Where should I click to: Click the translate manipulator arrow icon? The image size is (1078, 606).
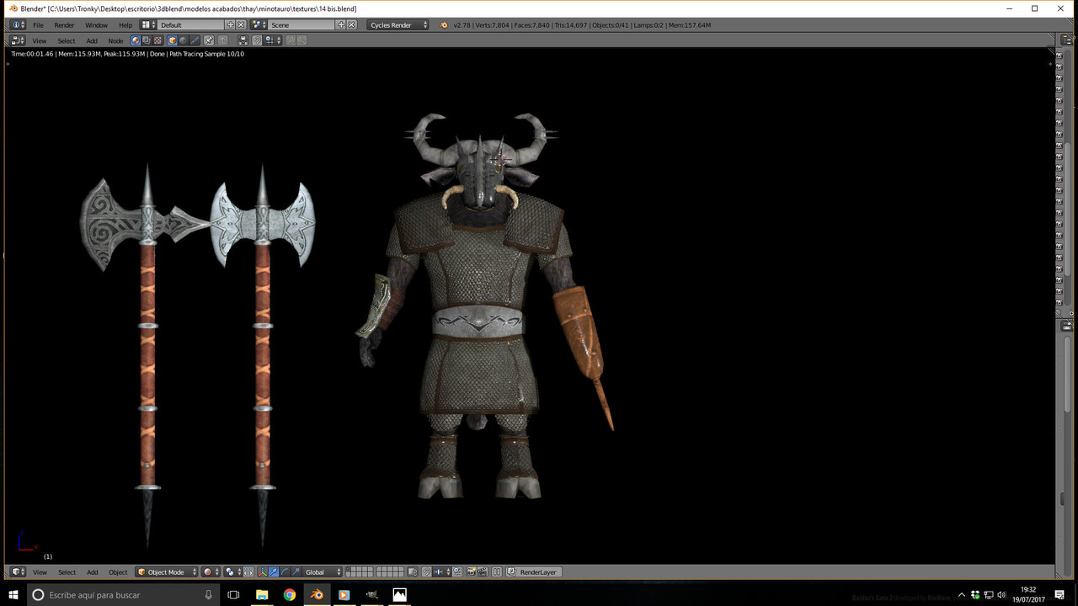pyautogui.click(x=274, y=572)
